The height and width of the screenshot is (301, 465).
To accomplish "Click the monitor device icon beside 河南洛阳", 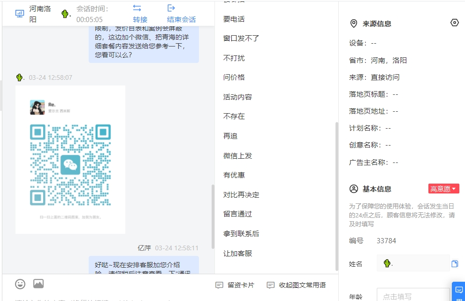I will tap(20, 14).
